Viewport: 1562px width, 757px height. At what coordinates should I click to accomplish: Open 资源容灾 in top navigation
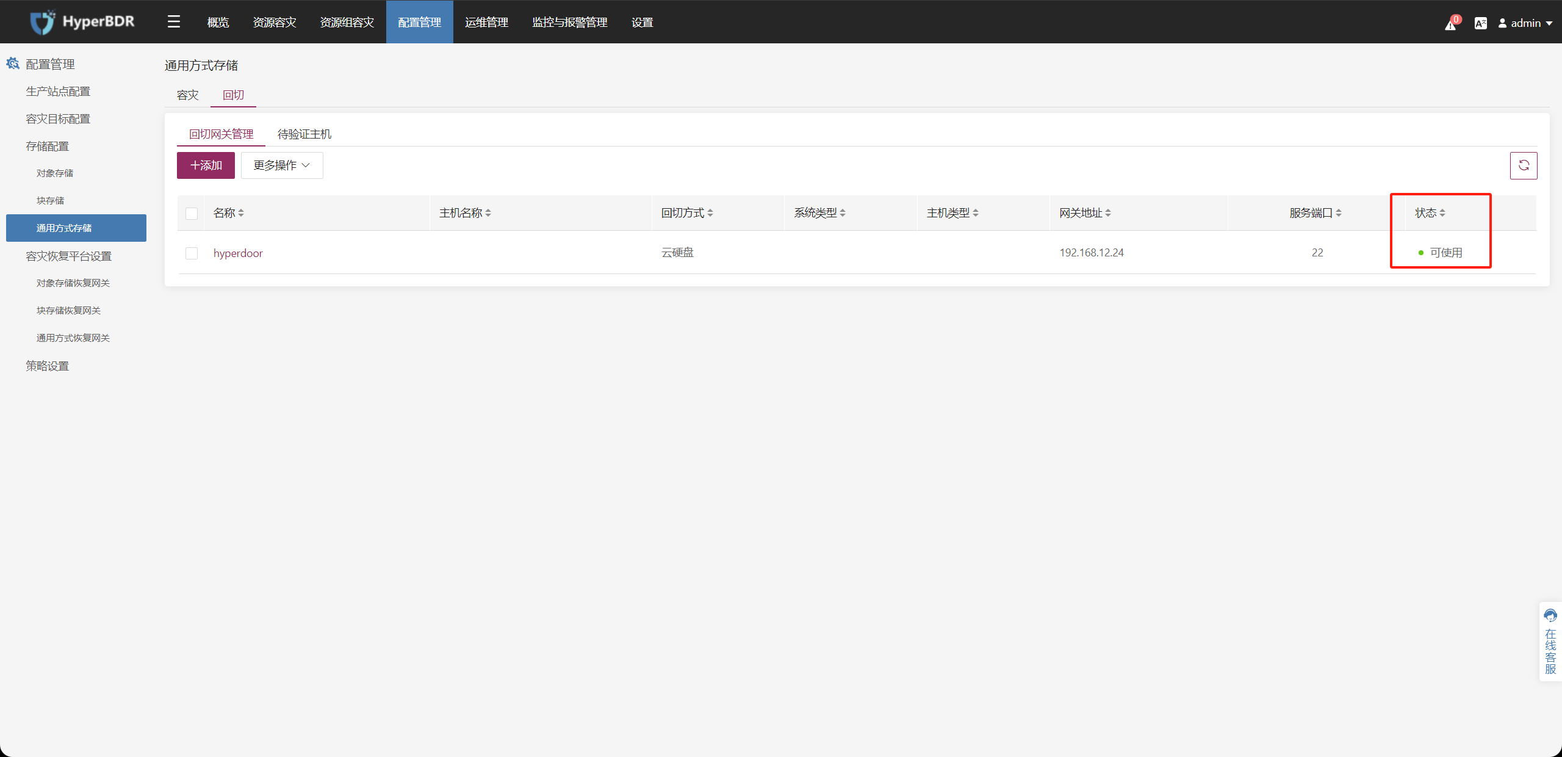(275, 22)
